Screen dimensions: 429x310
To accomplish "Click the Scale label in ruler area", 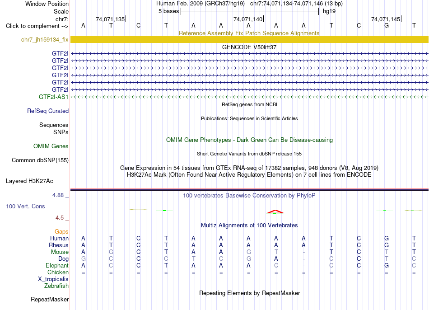I will click(x=61, y=11).
